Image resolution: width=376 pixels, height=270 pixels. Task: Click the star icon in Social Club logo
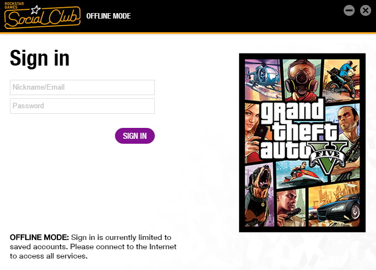(x=36, y=10)
